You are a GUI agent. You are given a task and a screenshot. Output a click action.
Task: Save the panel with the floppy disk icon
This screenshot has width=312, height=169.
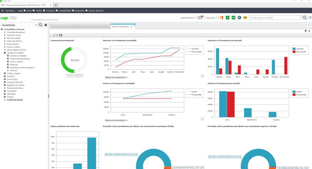(61, 35)
